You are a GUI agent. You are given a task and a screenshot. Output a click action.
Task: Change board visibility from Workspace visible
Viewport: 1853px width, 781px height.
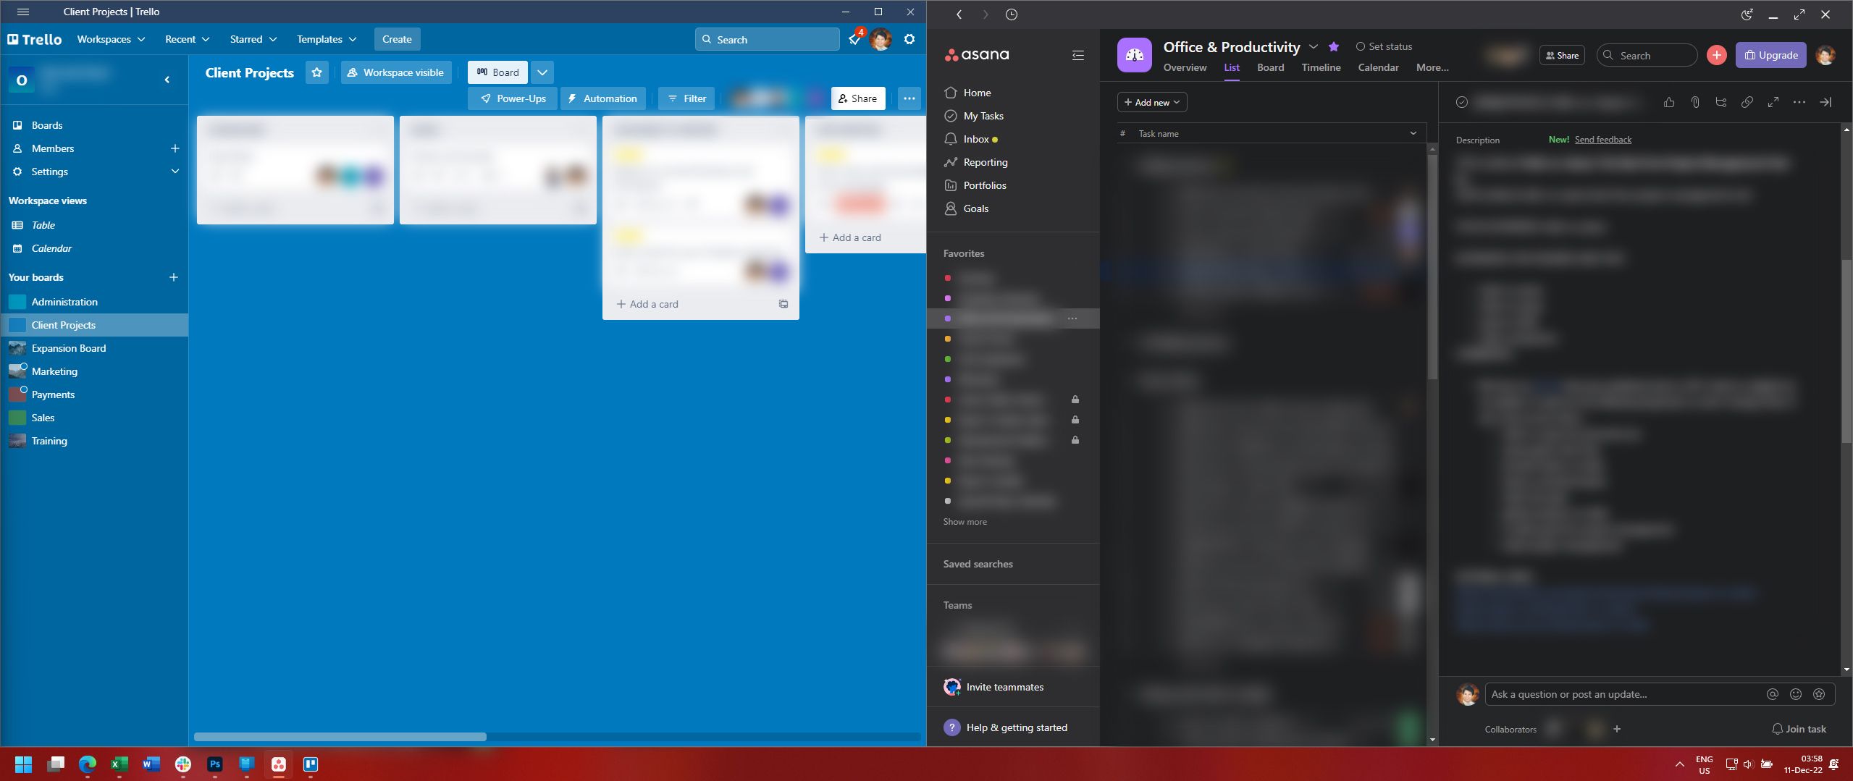tap(396, 72)
